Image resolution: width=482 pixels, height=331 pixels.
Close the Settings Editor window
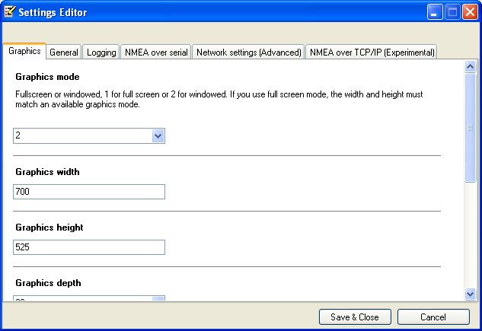(471, 12)
